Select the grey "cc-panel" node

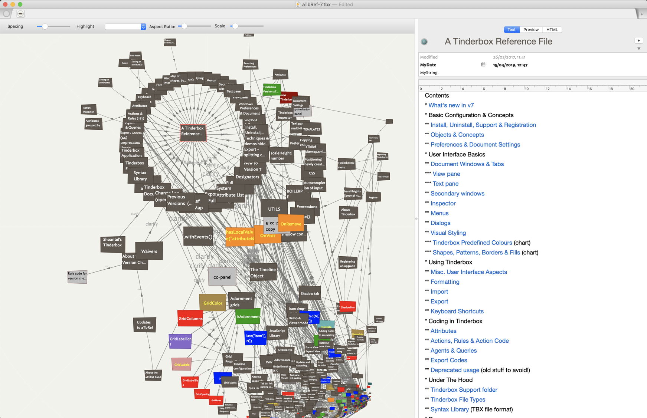[222, 277]
